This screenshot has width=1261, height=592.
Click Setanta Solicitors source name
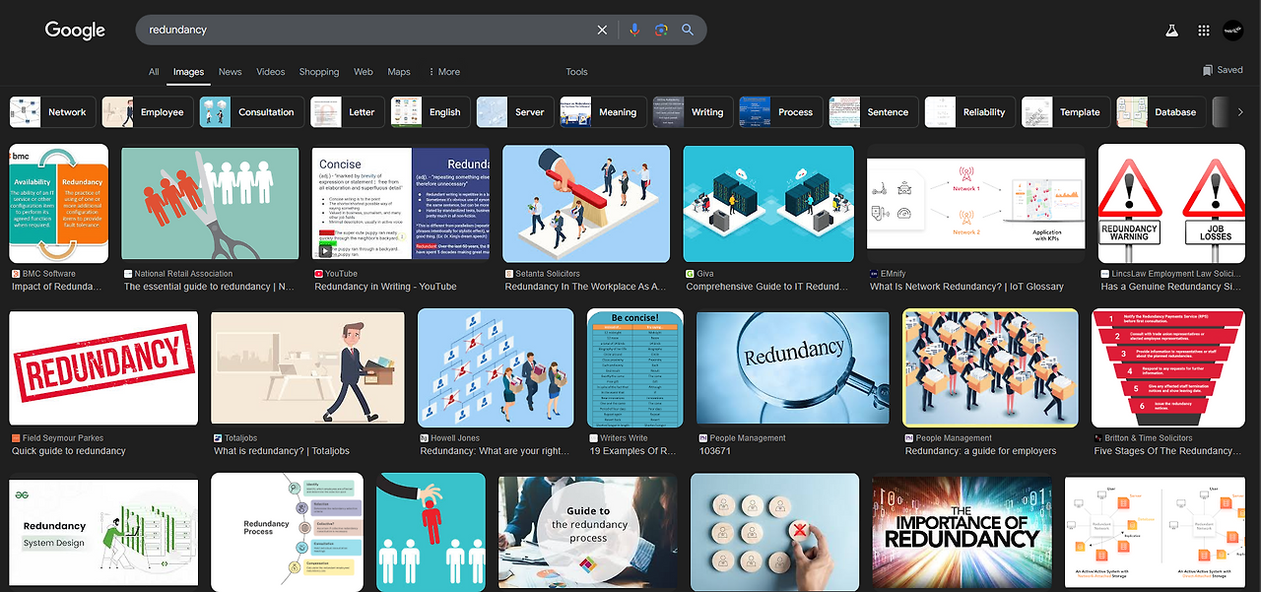tap(548, 274)
